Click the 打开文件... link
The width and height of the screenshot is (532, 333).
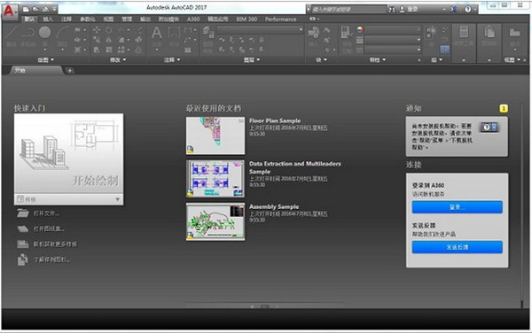click(46, 213)
